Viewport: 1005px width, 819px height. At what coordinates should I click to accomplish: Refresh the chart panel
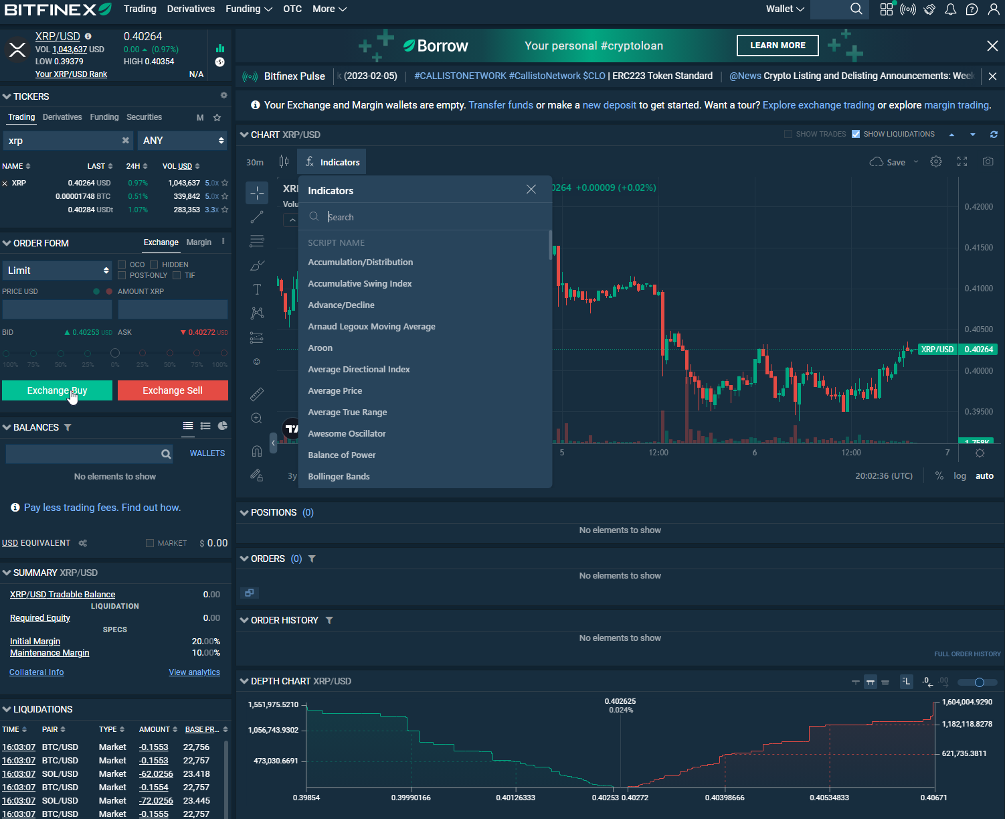point(994,135)
